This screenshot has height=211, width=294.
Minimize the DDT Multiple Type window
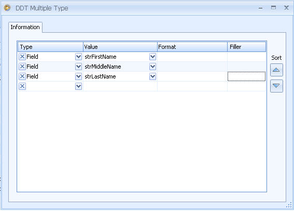click(260, 8)
